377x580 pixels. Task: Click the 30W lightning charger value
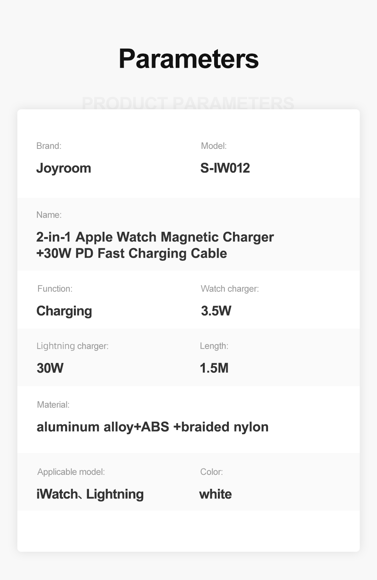click(50, 368)
